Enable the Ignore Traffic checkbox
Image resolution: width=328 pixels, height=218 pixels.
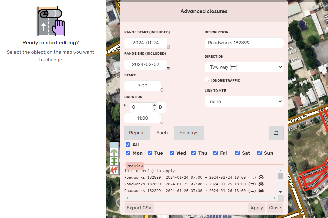tap(207, 79)
